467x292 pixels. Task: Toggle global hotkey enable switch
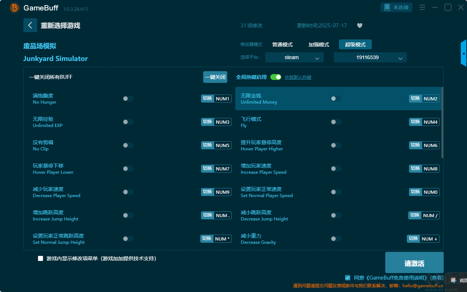point(276,77)
